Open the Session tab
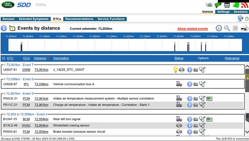 click(x=8, y=19)
